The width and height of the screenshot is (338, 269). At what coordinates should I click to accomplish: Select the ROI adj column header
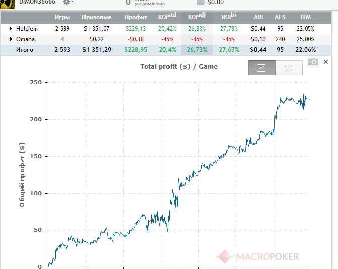[x=197, y=17]
